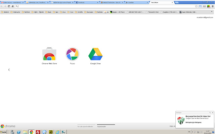Open the Linux bookmarks folder
This screenshot has width=215, height=134.
click(x=63, y=12)
